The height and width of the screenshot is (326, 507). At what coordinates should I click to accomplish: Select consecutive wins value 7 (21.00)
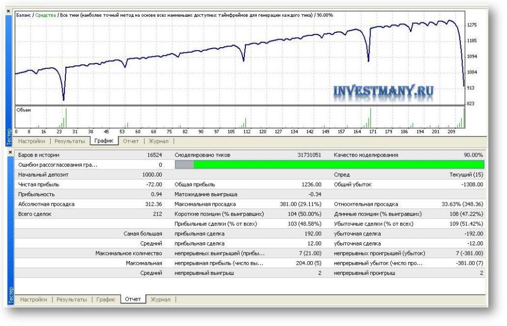click(310, 253)
